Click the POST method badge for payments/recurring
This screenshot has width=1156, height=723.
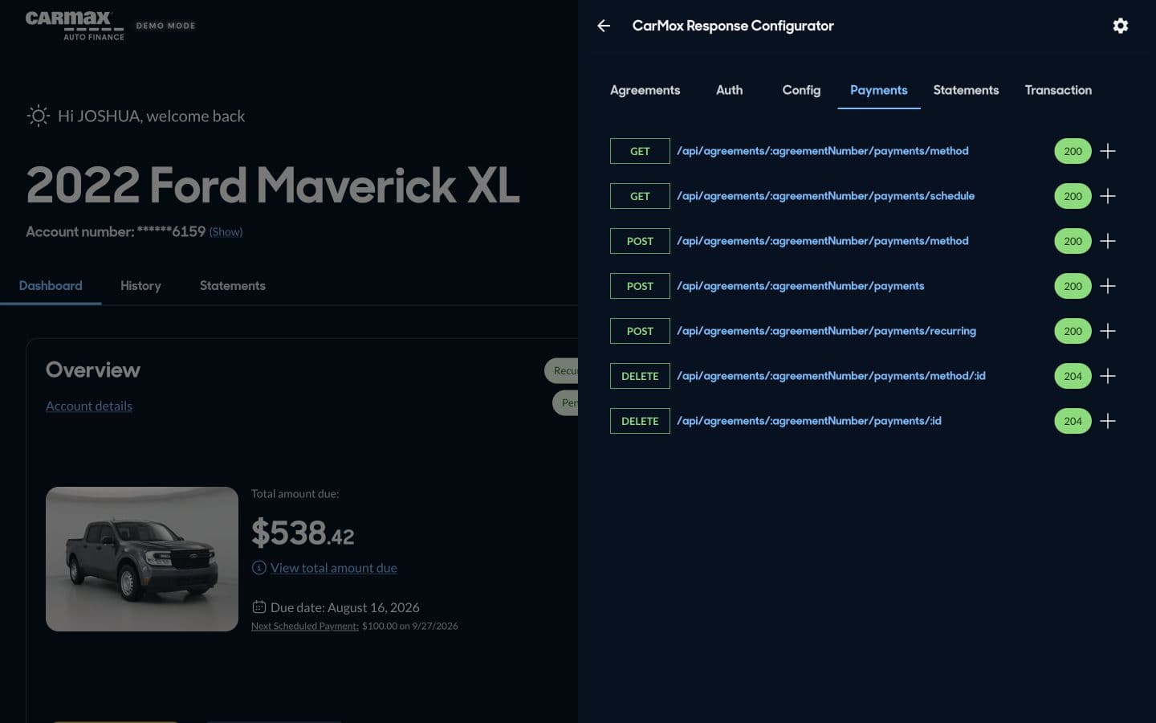click(640, 331)
